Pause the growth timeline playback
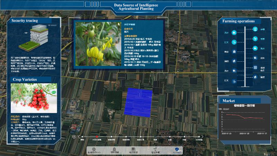This screenshot has width=277, height=156. coord(74,137)
